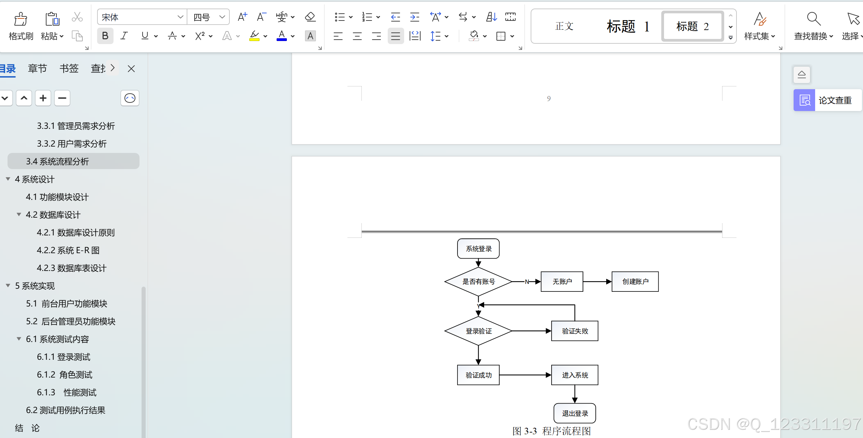Viewport: 863px width, 438px height.
Task: Click the Paste (粘贴) clipboard icon
Action: pos(52,19)
